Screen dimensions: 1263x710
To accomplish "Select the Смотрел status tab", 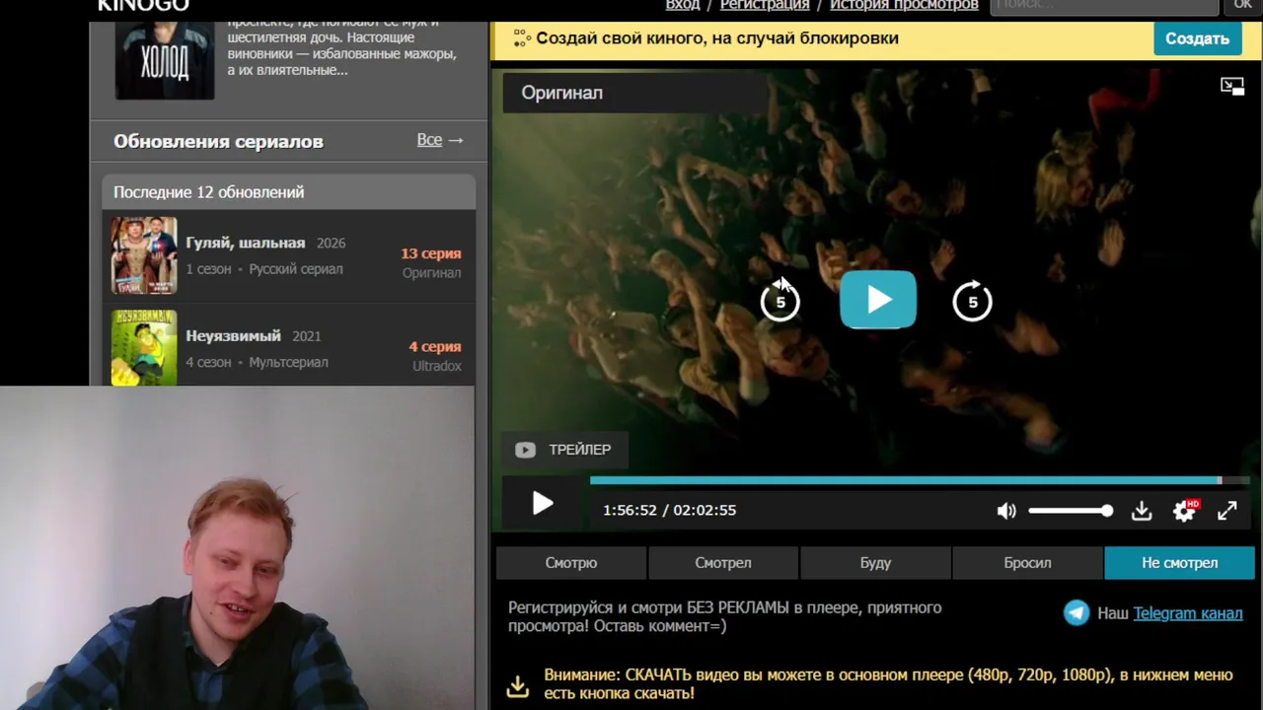I will [x=723, y=563].
